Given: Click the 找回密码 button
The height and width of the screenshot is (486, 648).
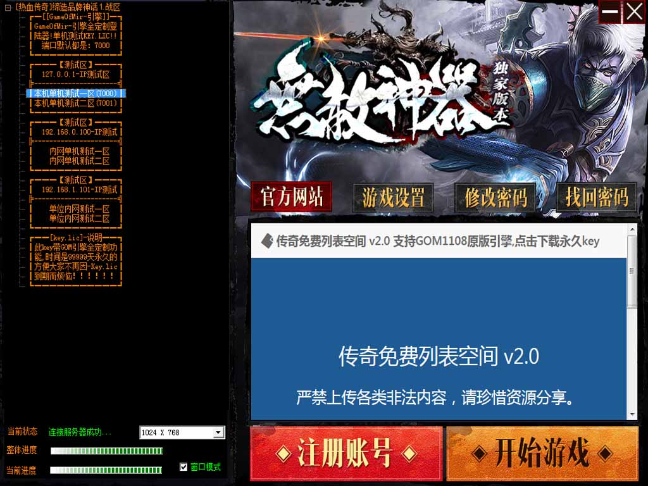Looking at the screenshot, I should point(596,197).
